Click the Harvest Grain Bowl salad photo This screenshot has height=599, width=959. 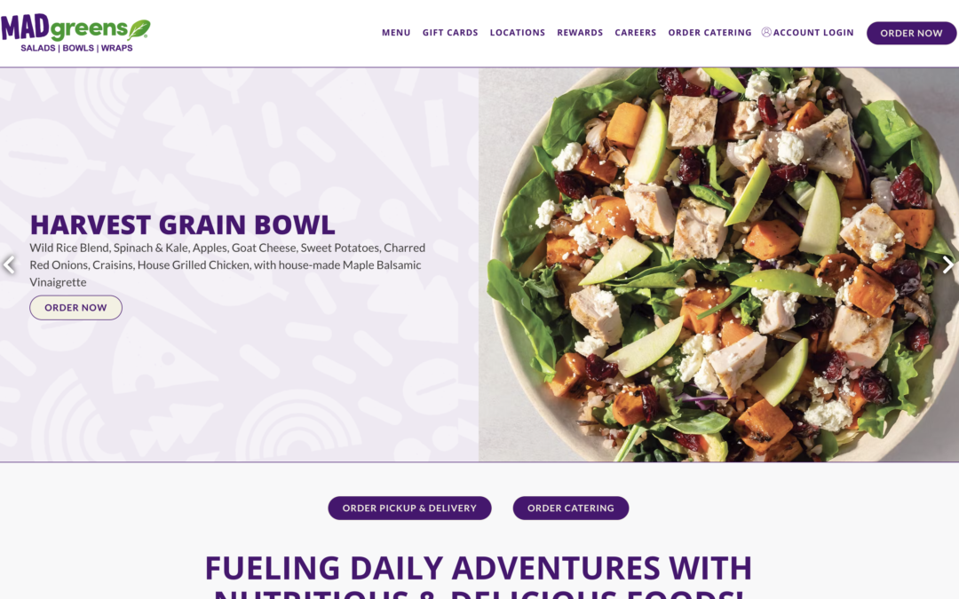(x=718, y=264)
